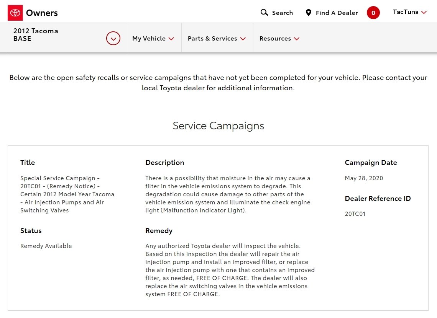Expand the Resources menu
The image size is (437, 318).
point(279,38)
